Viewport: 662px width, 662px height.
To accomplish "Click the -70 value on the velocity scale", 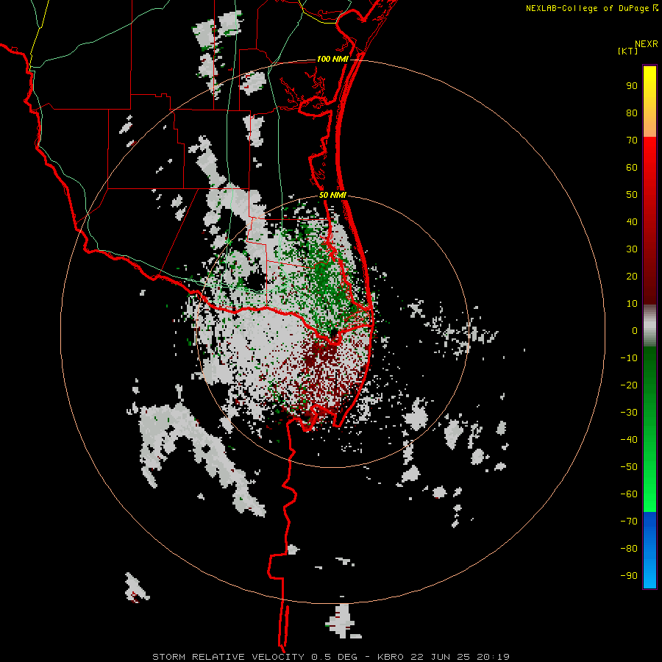I will [x=629, y=522].
